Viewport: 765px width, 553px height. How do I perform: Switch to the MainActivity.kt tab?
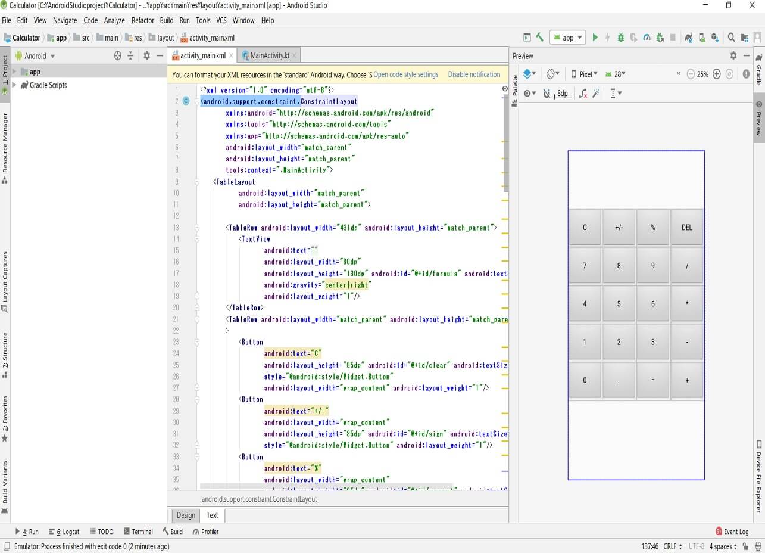(x=269, y=55)
